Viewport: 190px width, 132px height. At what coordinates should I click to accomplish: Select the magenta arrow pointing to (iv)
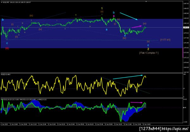coord(137,27)
